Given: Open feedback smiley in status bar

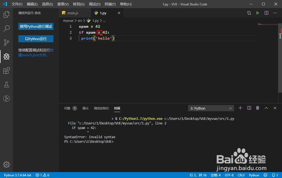Looking at the screenshot, I should [x=265, y=175].
